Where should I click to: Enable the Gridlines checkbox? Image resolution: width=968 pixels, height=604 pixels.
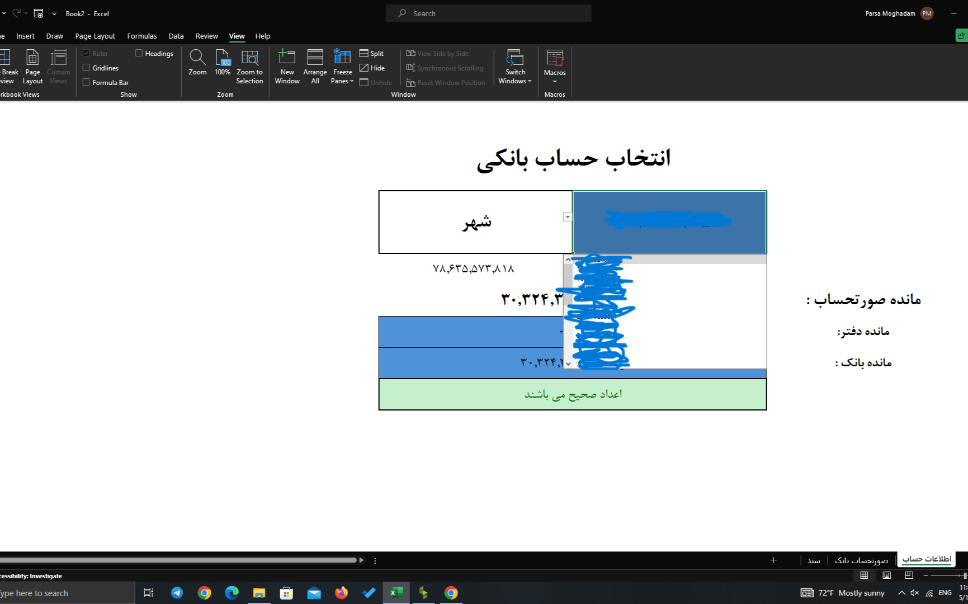click(x=87, y=68)
